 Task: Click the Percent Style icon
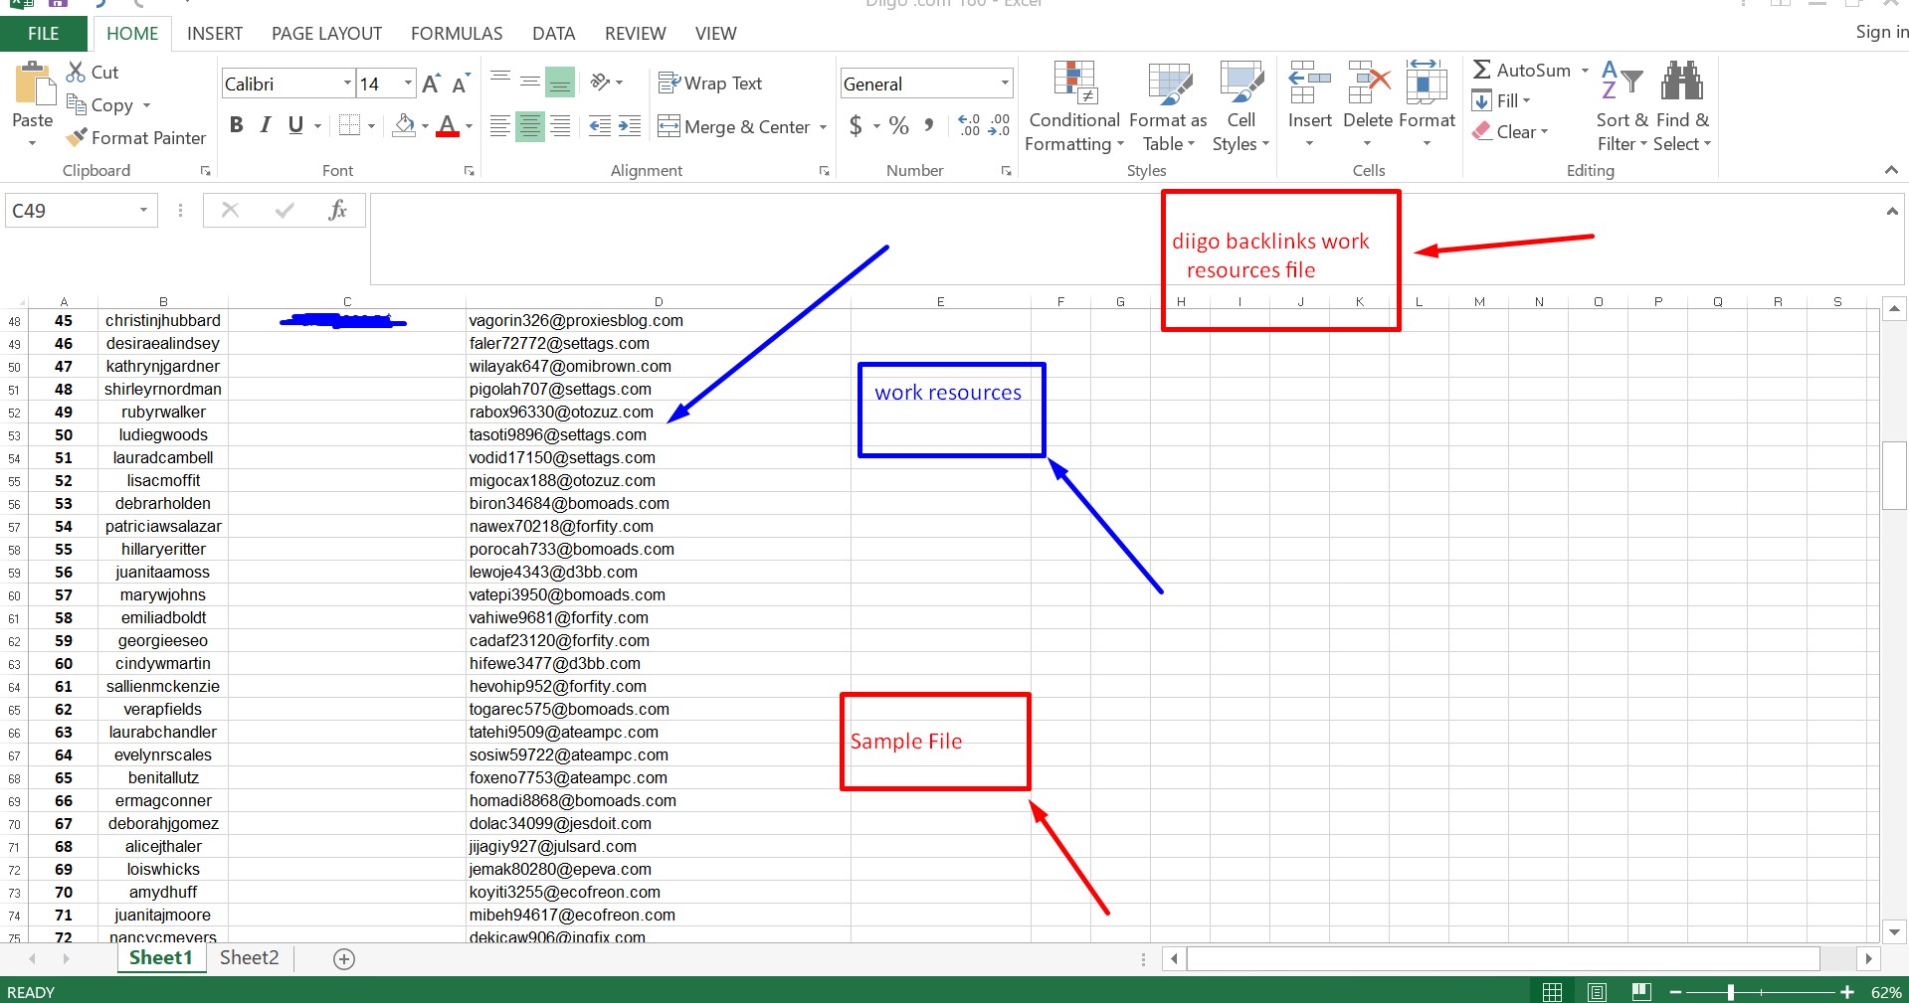[x=898, y=126]
